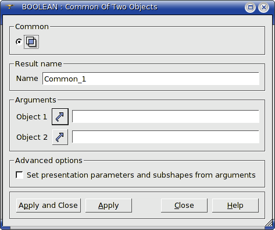This screenshot has height=230, width=275.
Task: Close the dialog with the title bar X
Action: tap(263, 8)
